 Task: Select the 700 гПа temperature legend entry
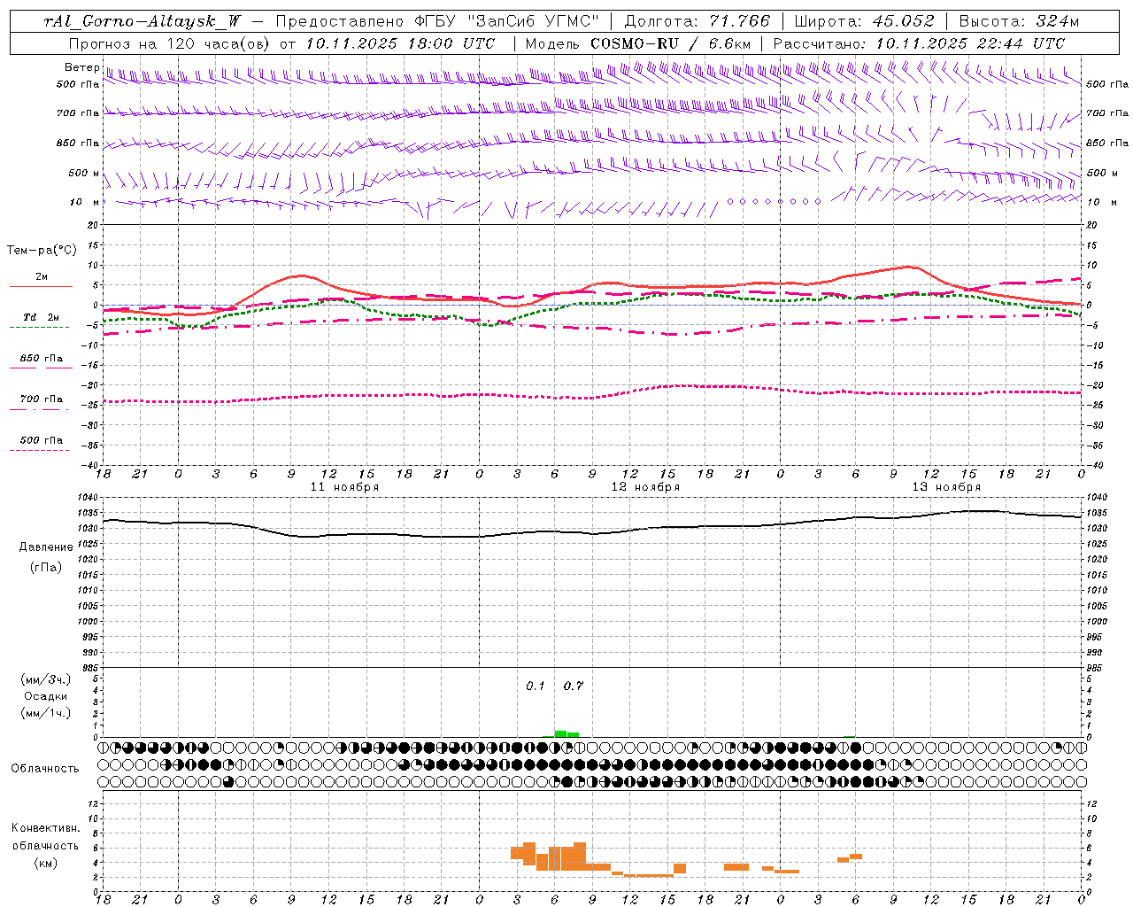[x=40, y=402]
